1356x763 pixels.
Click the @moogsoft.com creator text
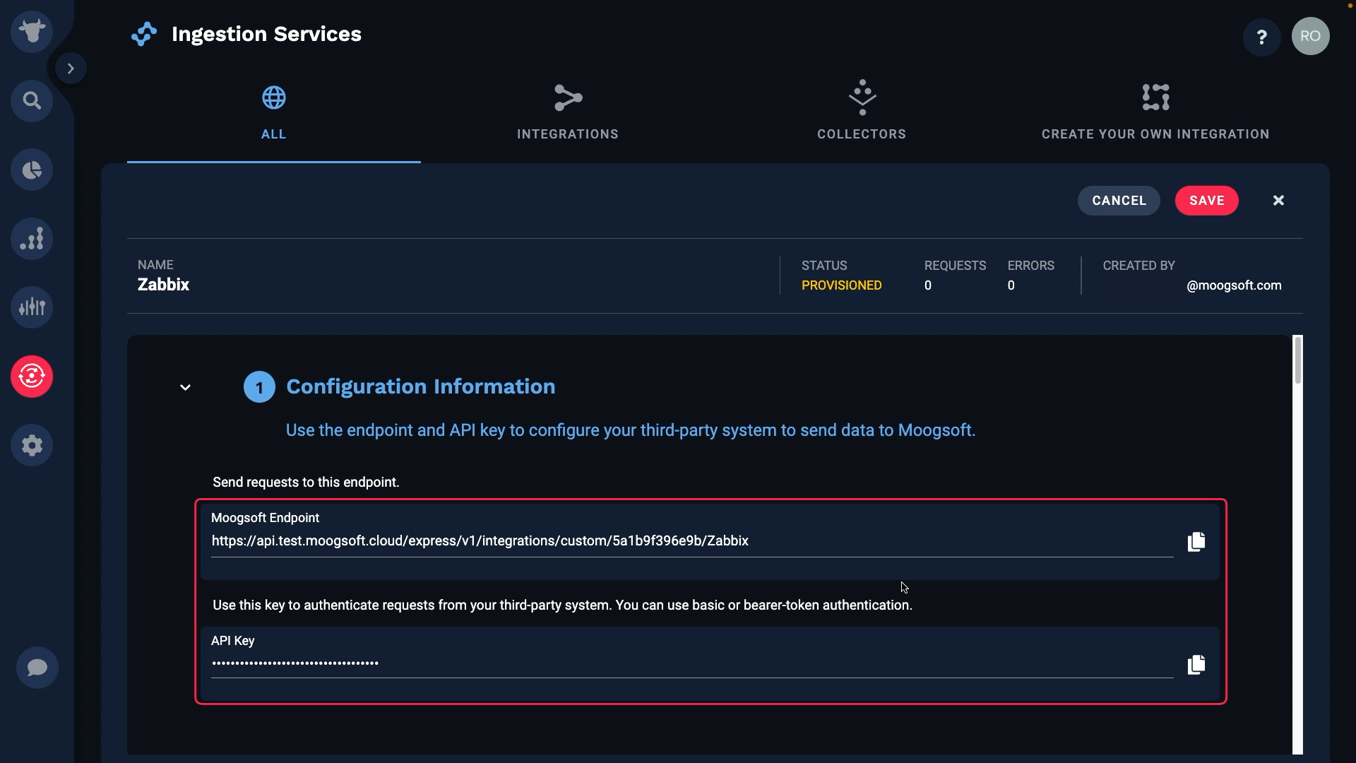click(1234, 285)
